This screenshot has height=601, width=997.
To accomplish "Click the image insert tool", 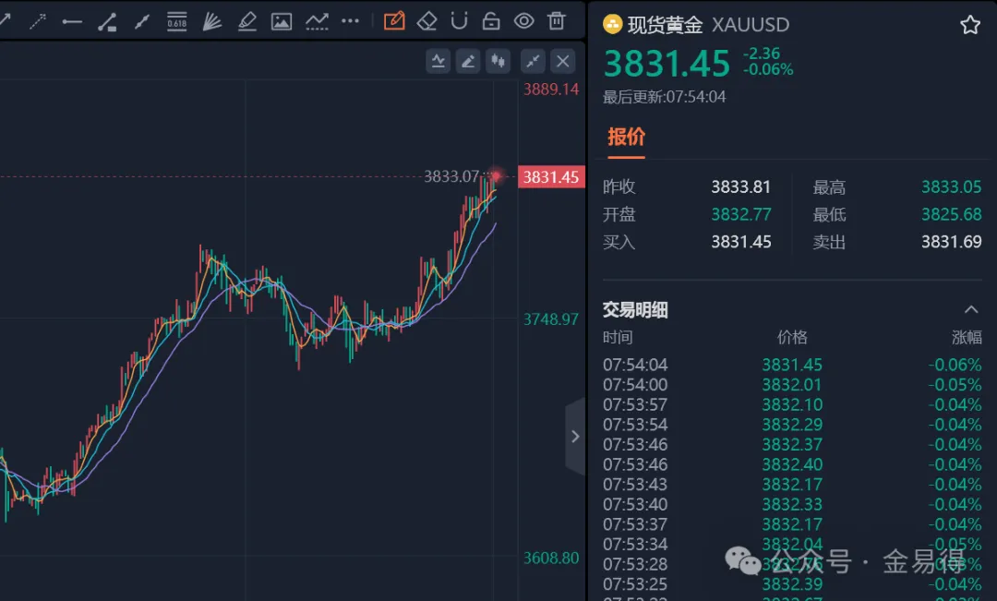I will (282, 20).
